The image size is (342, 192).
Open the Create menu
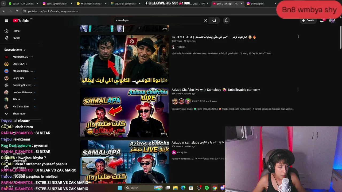pyautogui.click(x=308, y=21)
